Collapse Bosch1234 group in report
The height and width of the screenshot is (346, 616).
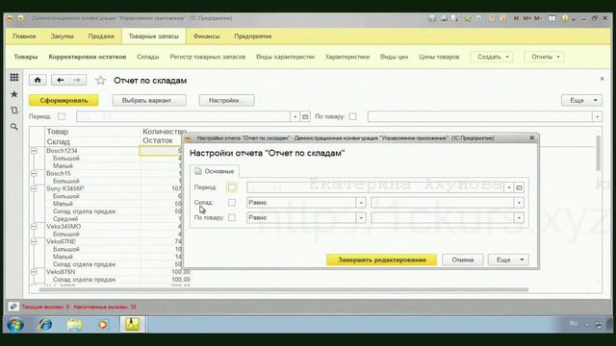point(35,151)
